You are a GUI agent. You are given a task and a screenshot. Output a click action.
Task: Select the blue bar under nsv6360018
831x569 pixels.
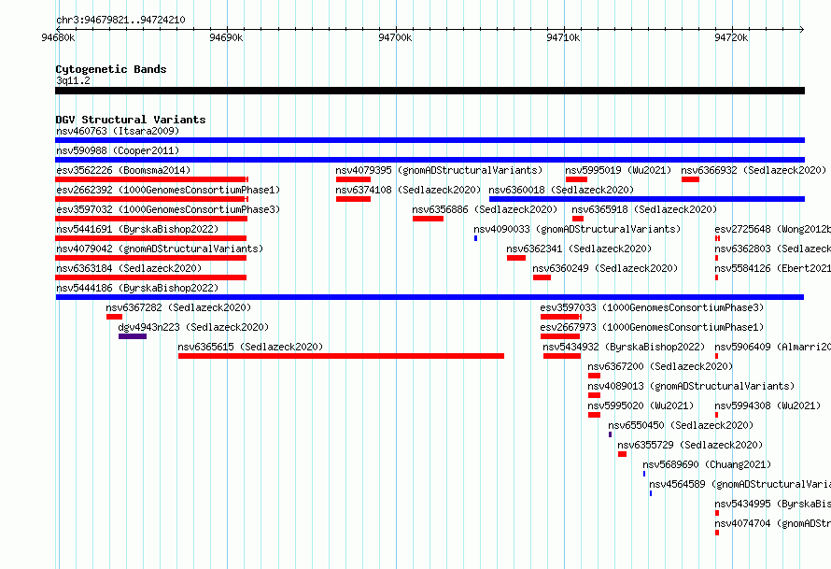pyautogui.click(x=647, y=199)
